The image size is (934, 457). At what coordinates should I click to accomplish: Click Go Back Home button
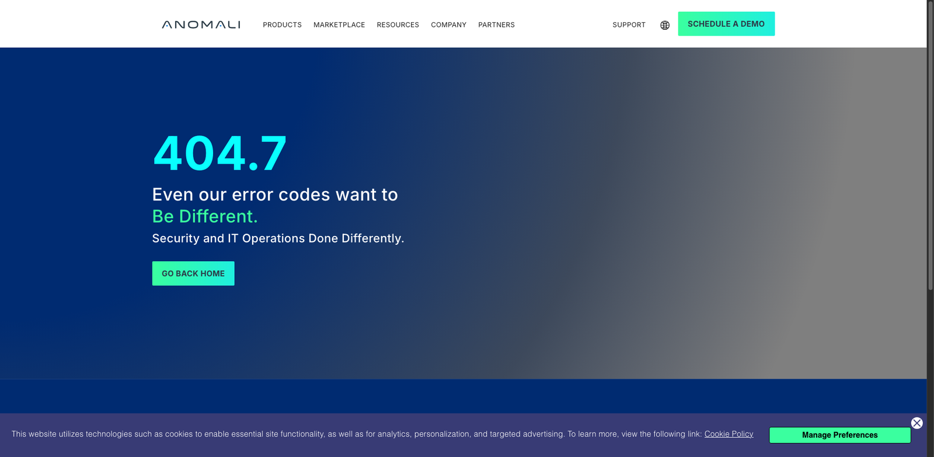click(x=193, y=273)
